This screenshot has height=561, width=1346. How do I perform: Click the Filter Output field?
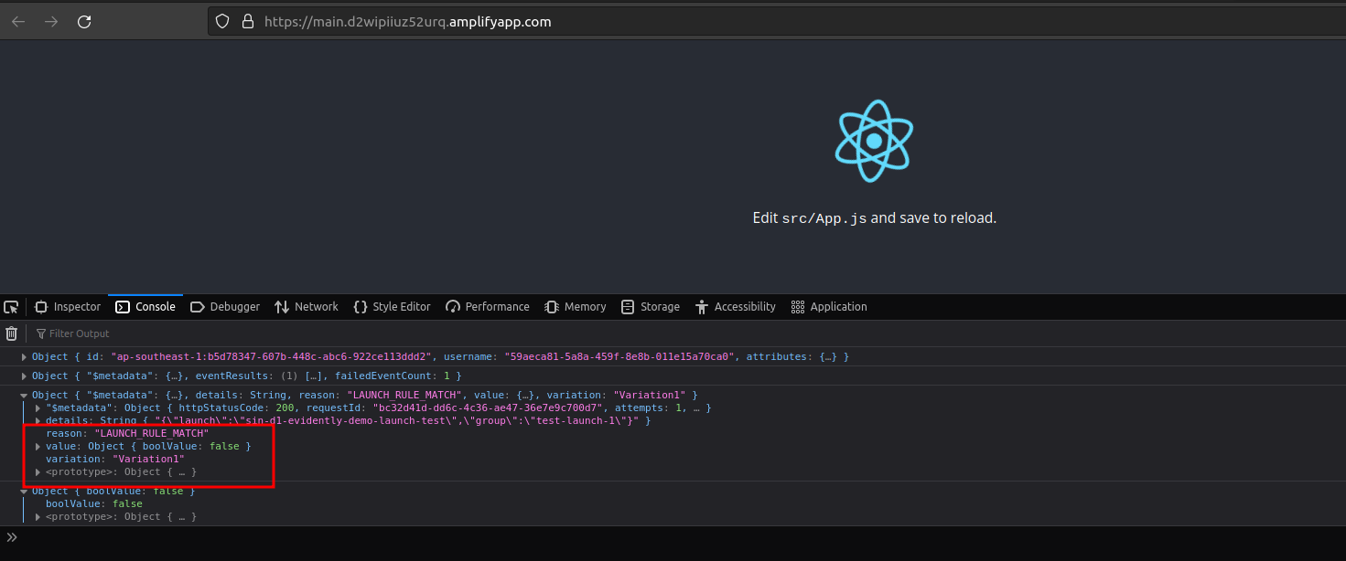coord(79,333)
